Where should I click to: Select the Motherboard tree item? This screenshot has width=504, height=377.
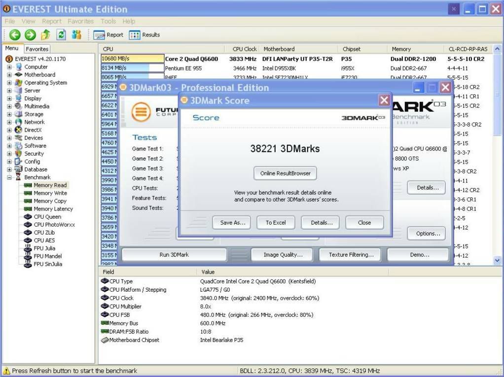coord(39,74)
